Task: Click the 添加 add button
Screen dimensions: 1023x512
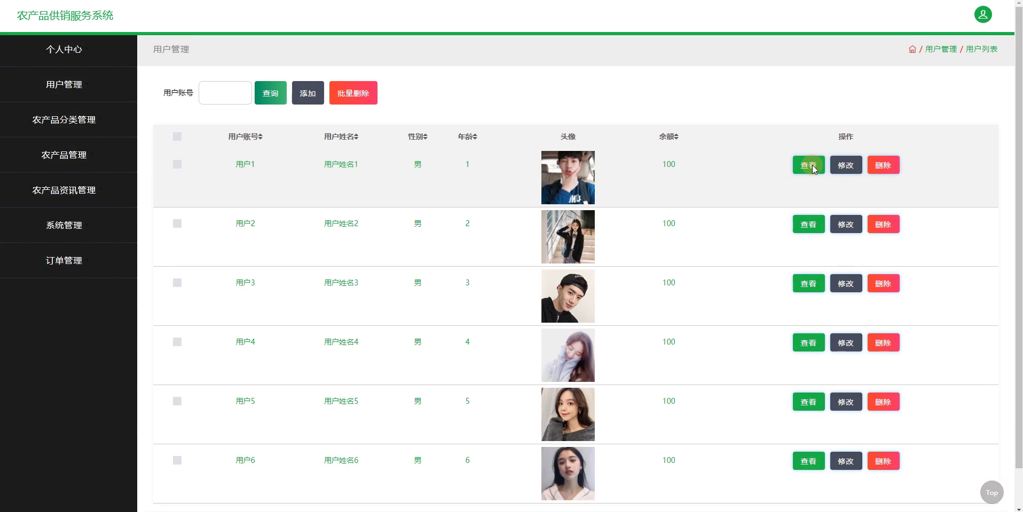Action: coord(308,93)
